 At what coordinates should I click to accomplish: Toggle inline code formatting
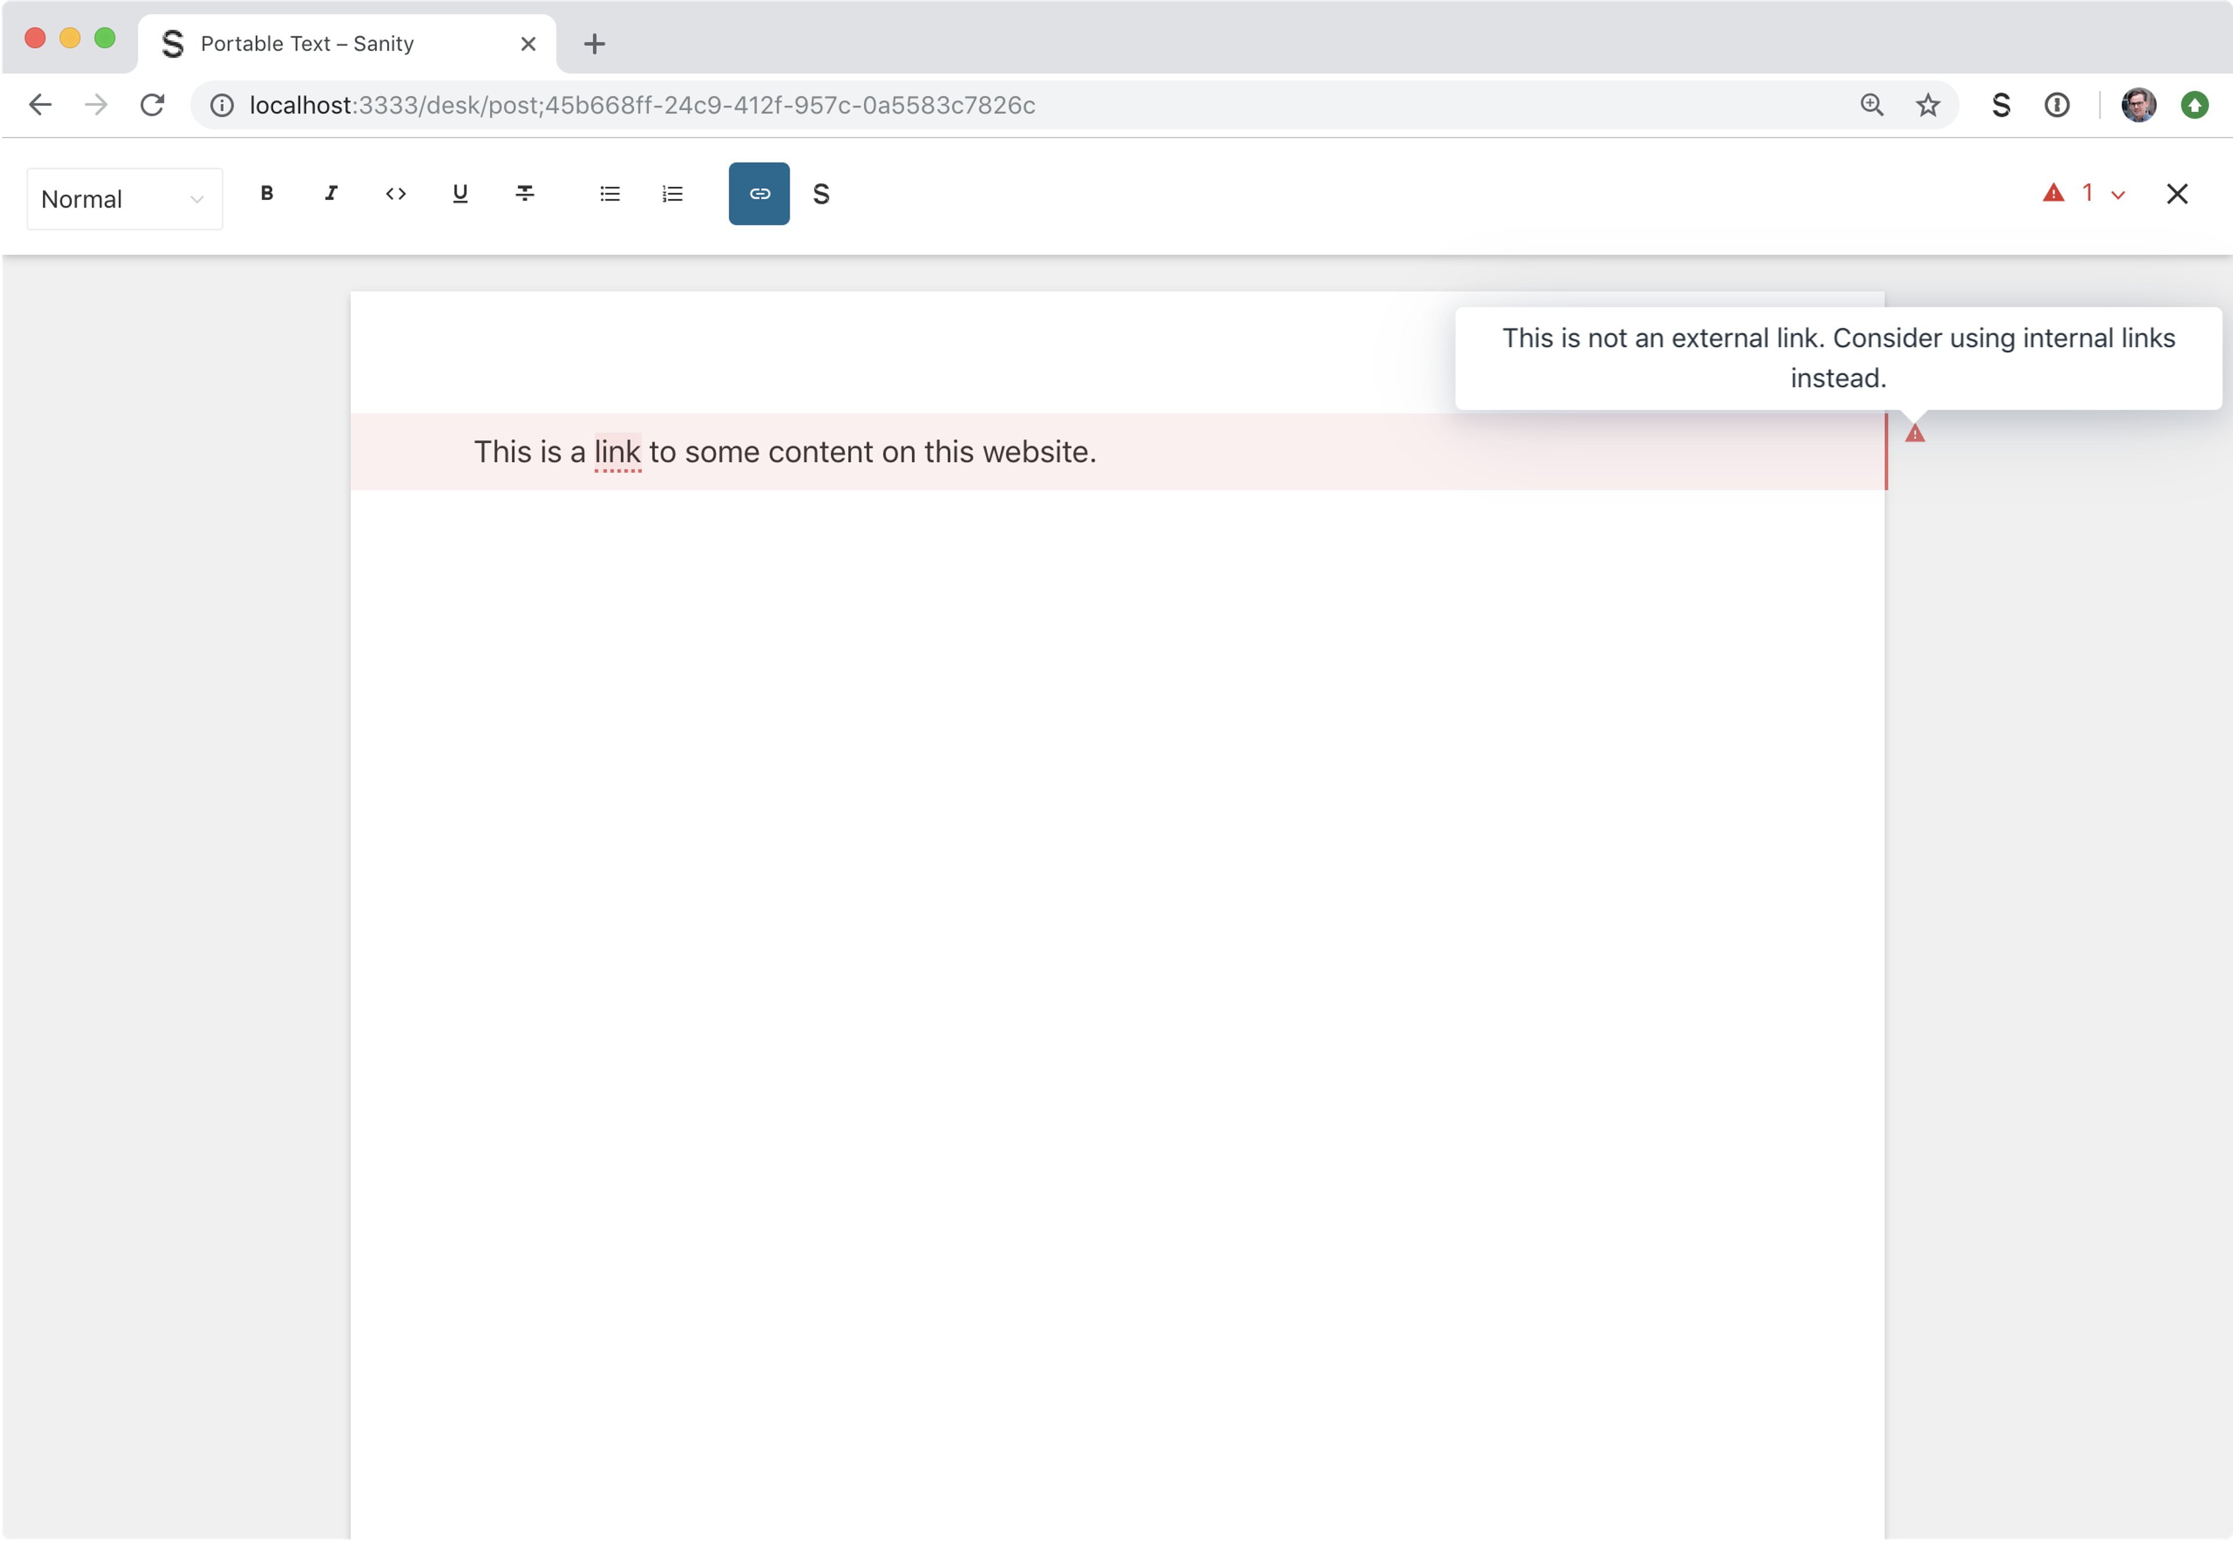point(396,193)
